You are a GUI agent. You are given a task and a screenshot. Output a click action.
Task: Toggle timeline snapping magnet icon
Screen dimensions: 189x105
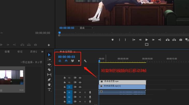(x=66, y=61)
